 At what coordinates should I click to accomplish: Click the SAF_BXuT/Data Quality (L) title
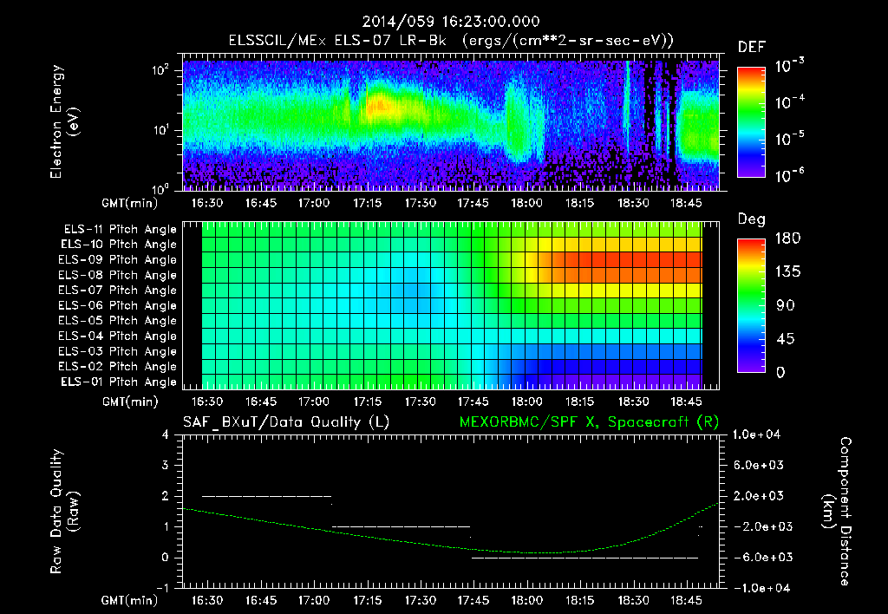click(x=286, y=422)
